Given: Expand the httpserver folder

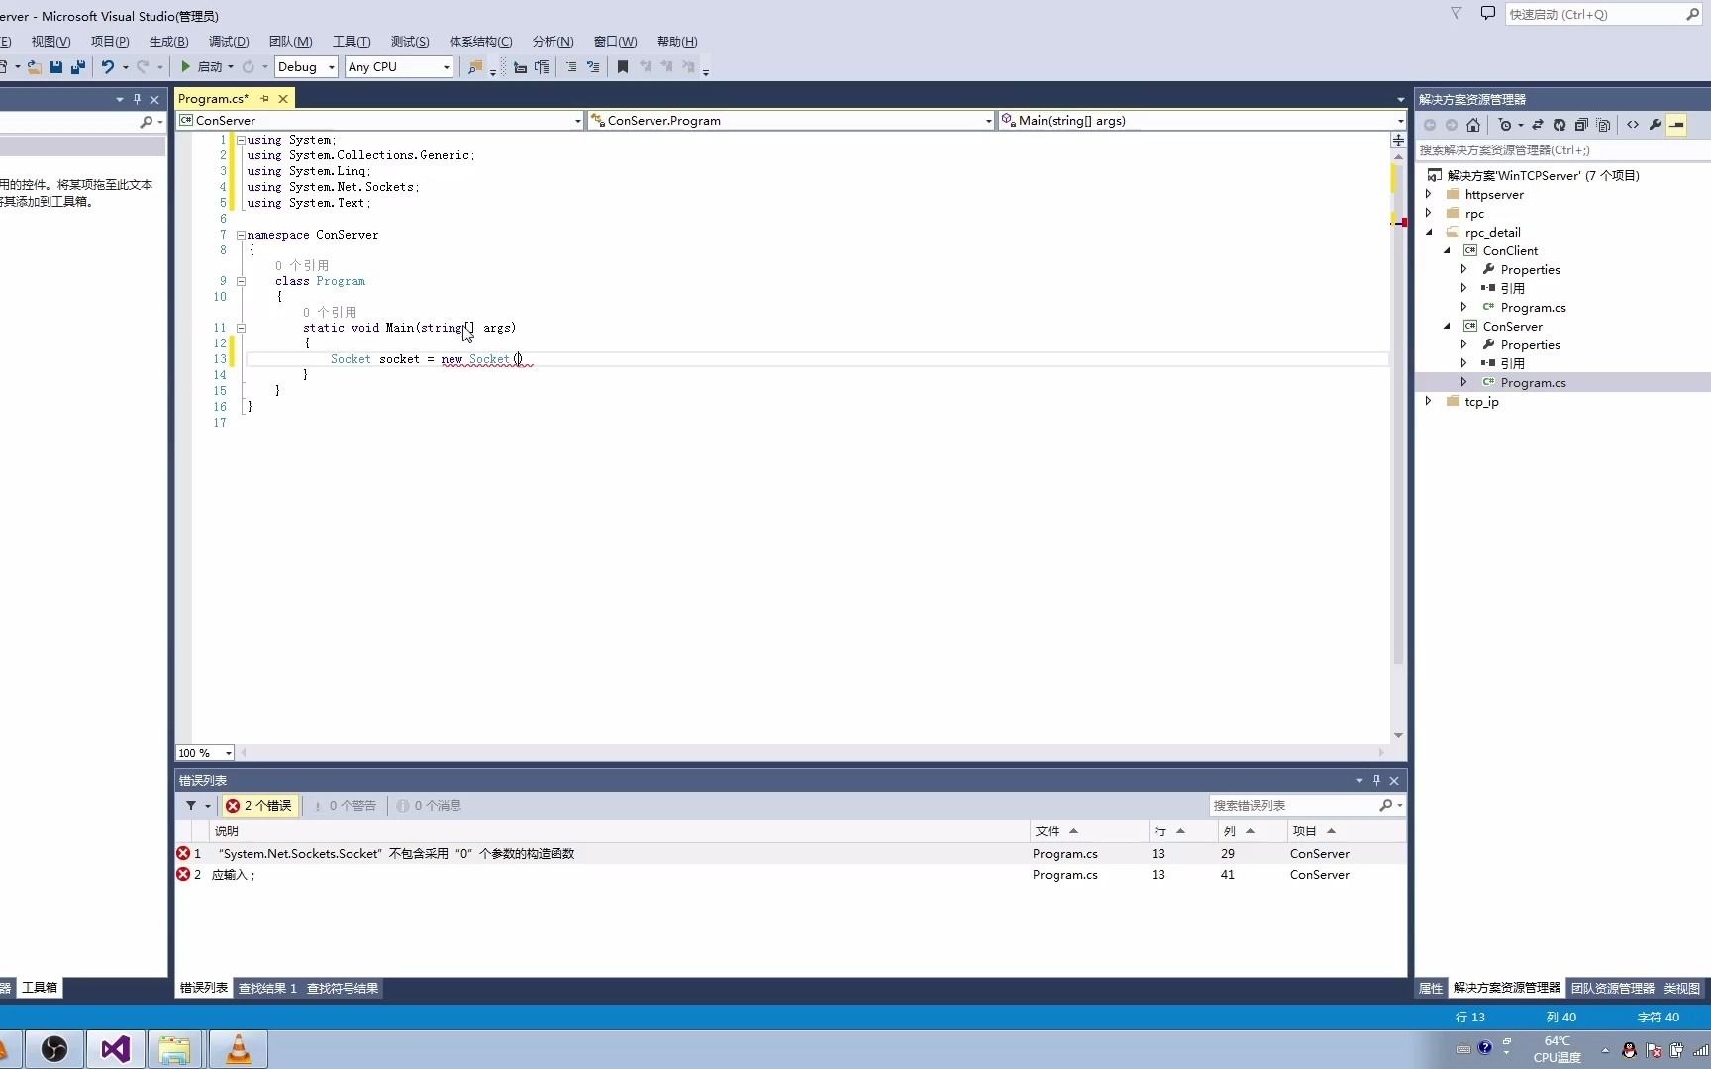Looking at the screenshot, I should [x=1428, y=195].
